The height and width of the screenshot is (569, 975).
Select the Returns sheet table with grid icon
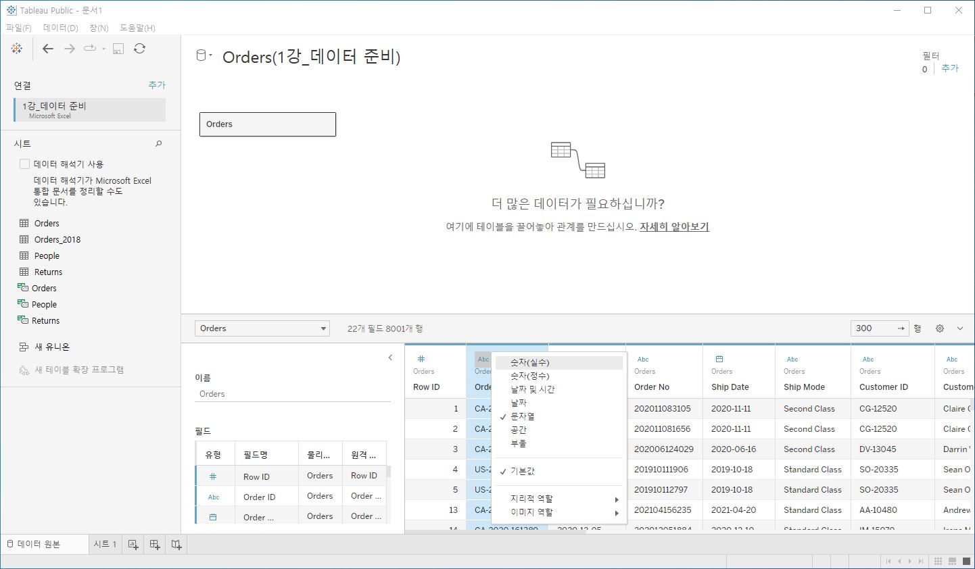click(x=48, y=272)
